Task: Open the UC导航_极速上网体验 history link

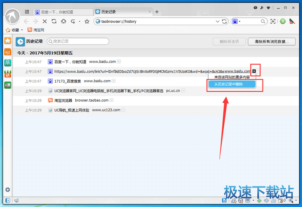Action: [x=72, y=110]
